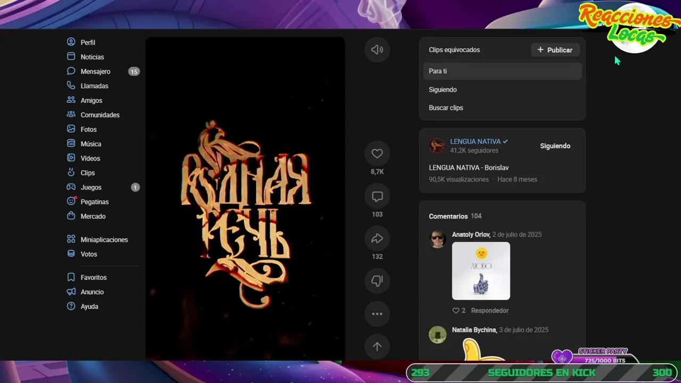Select the Buscar clips option
The width and height of the screenshot is (681, 383).
[502, 108]
